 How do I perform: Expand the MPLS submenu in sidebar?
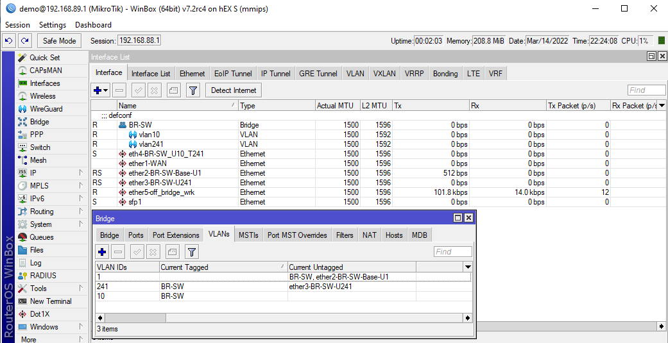pos(80,186)
